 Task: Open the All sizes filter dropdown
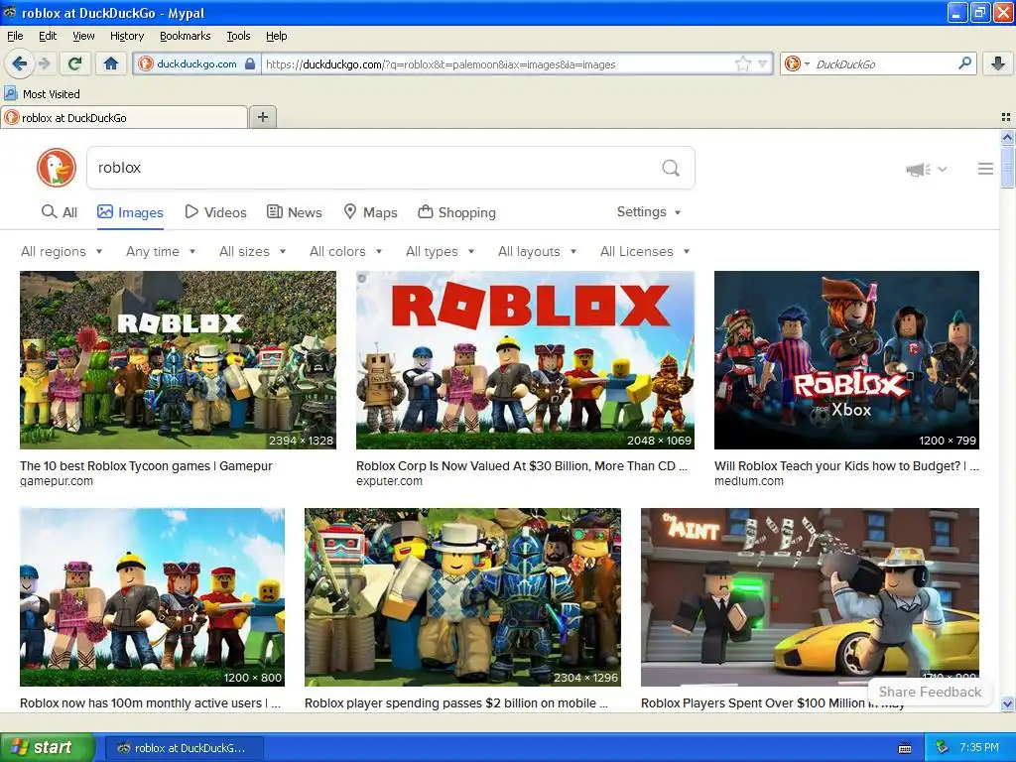point(253,251)
